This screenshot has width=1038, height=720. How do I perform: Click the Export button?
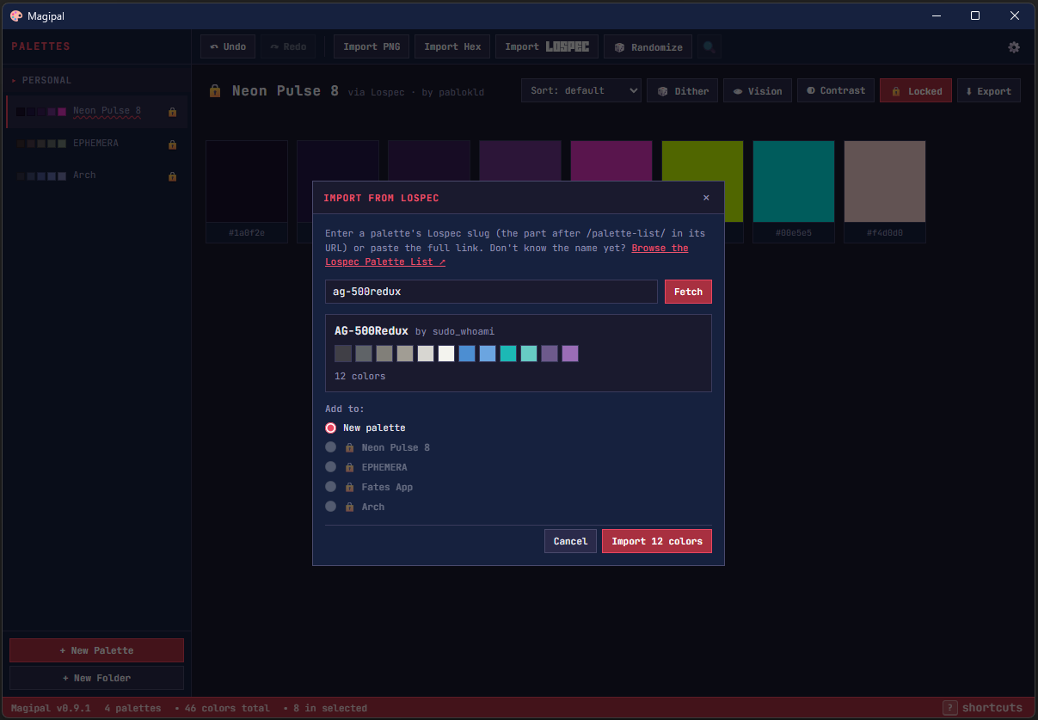989,91
